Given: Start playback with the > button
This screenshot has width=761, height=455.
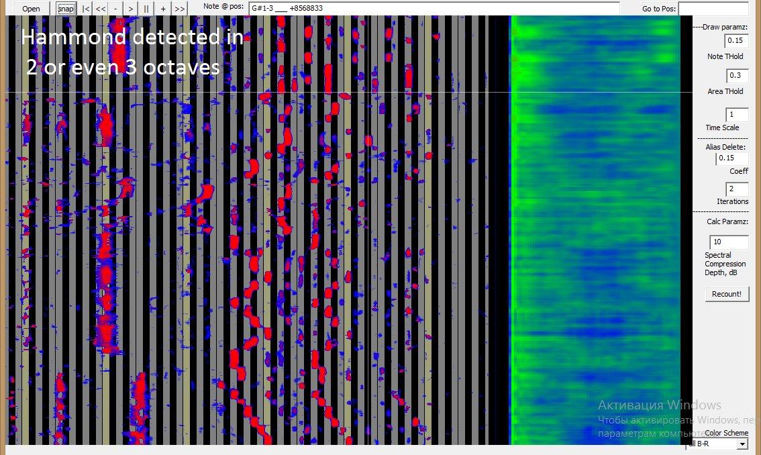Looking at the screenshot, I should tap(131, 8).
